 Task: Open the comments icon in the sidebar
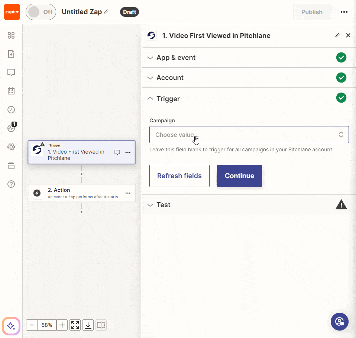pos(11,73)
